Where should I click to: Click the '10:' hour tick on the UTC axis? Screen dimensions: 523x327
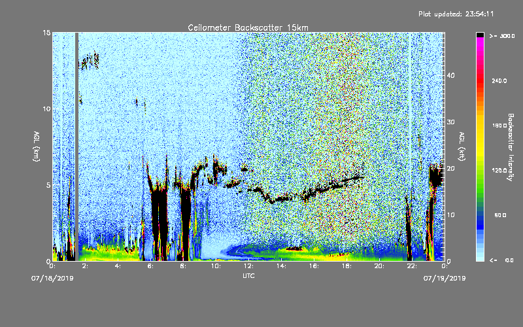point(216,266)
